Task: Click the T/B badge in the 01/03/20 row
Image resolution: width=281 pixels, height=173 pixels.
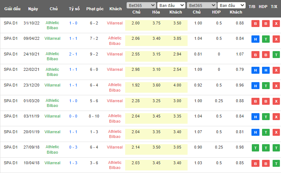Action: [255, 101]
